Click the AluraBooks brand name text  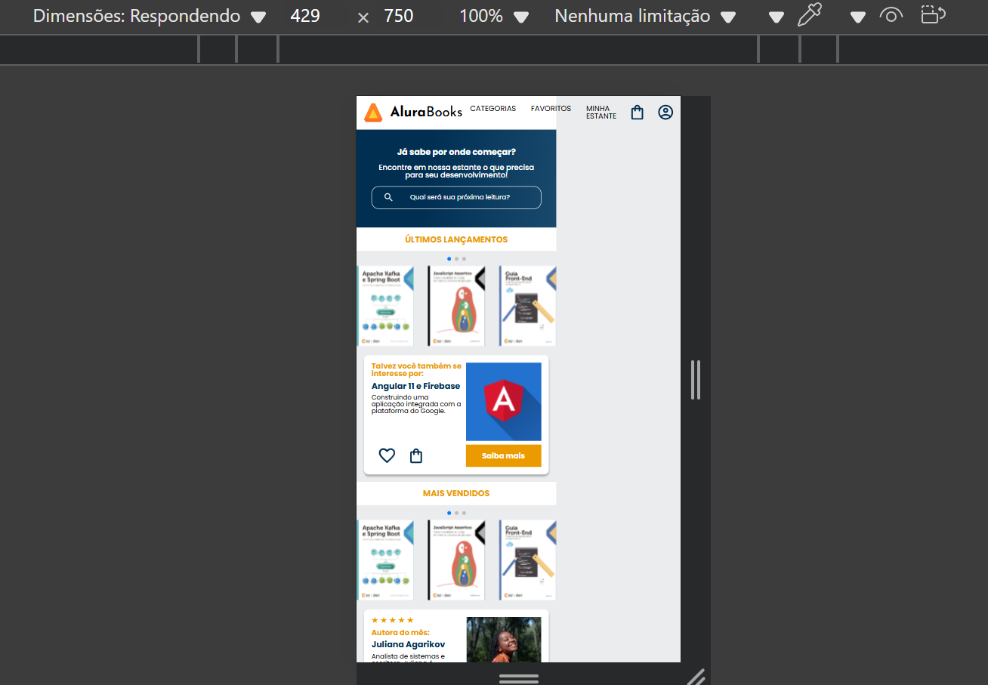426,112
